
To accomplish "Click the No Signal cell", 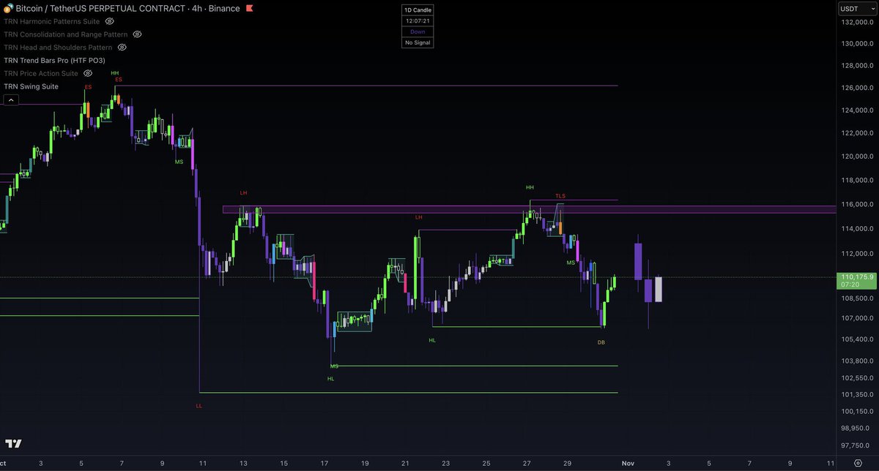I will coord(418,42).
